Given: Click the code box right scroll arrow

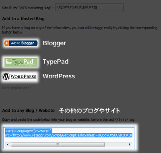Looking at the screenshot, I should tap(130, 145).
